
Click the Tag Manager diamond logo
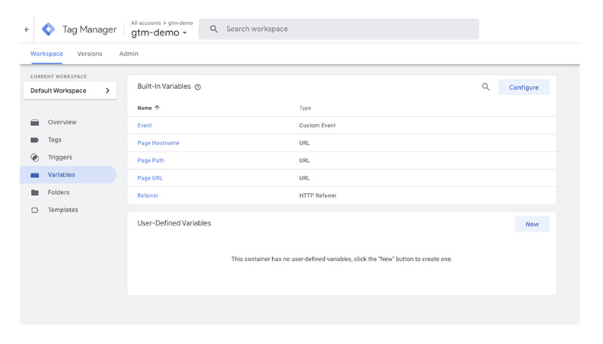click(x=48, y=29)
